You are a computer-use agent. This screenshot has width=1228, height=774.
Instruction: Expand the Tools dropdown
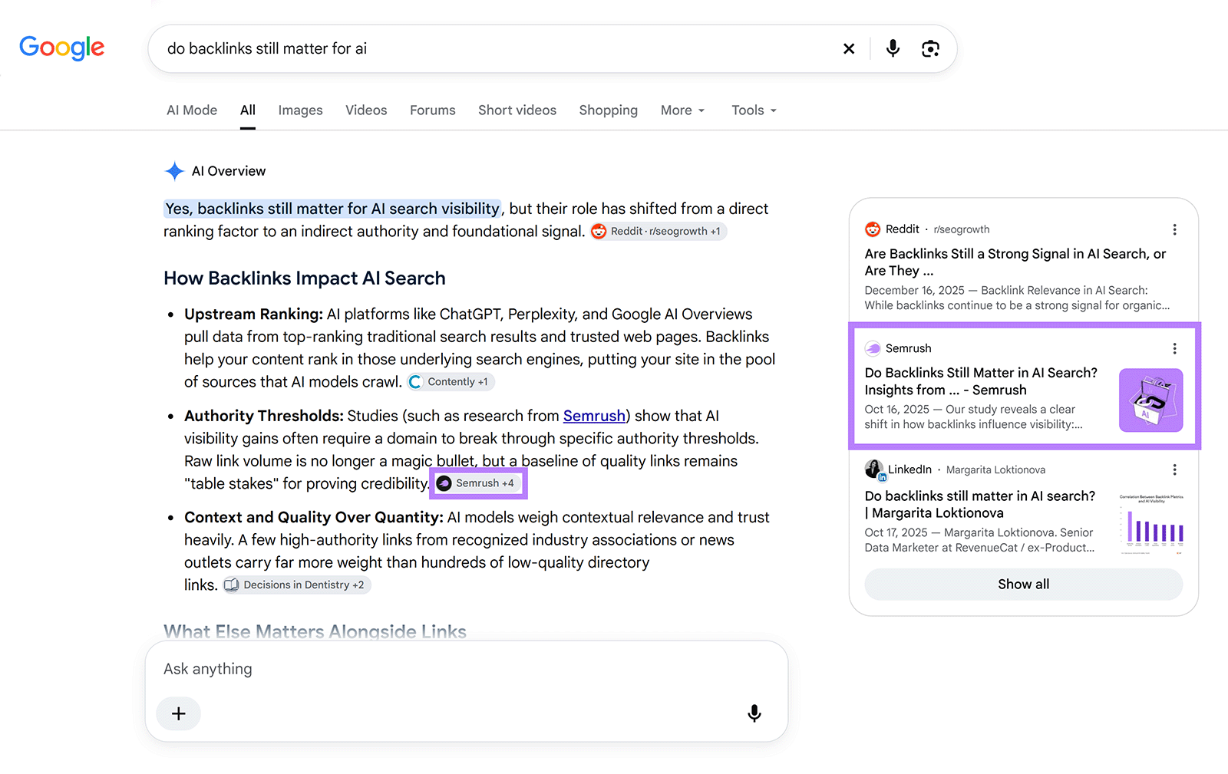(754, 110)
